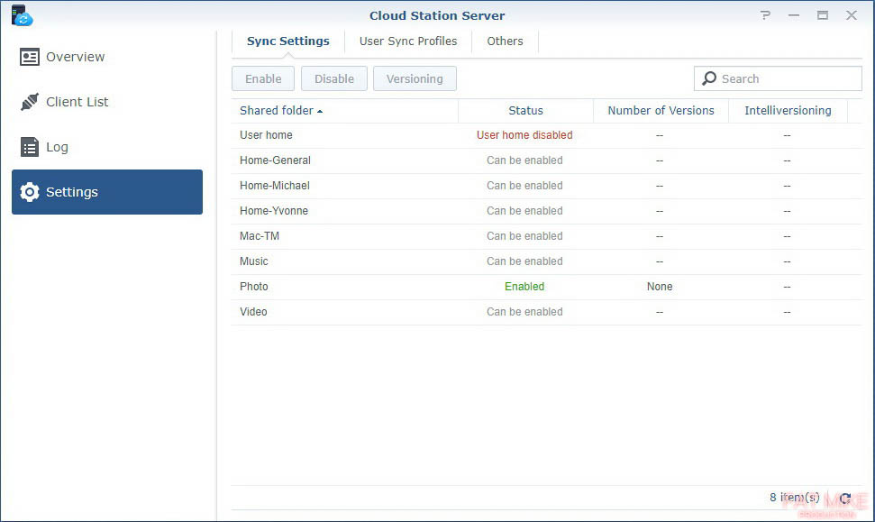Open the Log document icon
Screen dimensions: 875x522
pos(30,147)
